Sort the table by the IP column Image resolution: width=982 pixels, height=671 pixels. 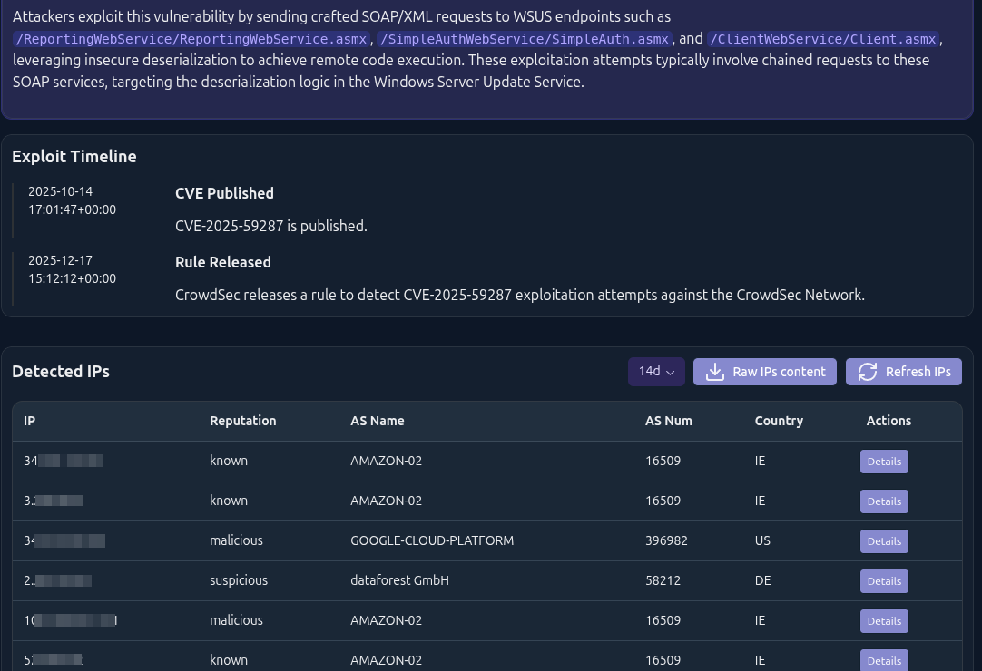pos(29,421)
